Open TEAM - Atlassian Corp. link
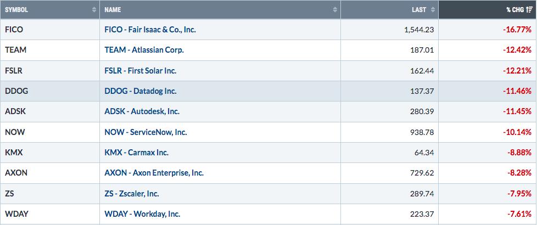The image size is (537, 225). coord(144,50)
